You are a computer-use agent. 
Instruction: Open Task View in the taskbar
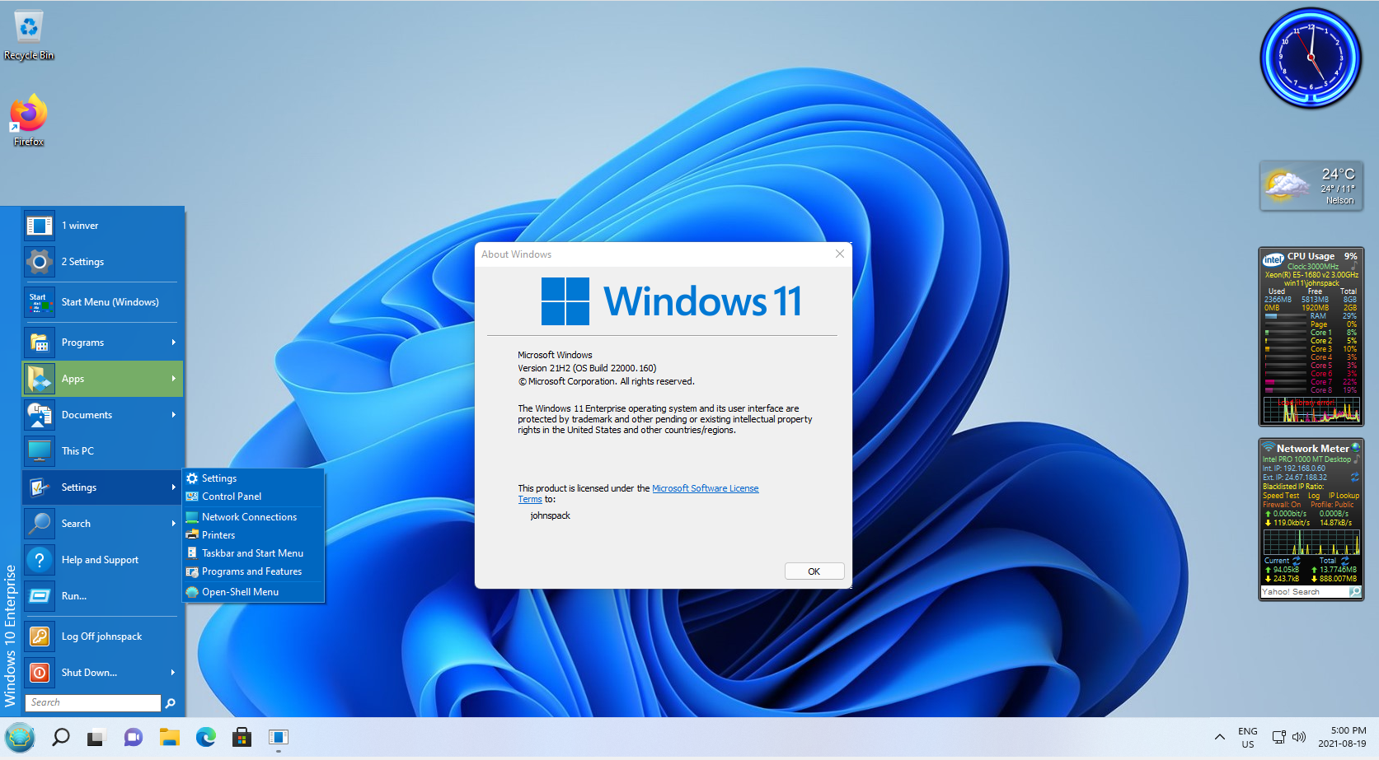tap(96, 738)
